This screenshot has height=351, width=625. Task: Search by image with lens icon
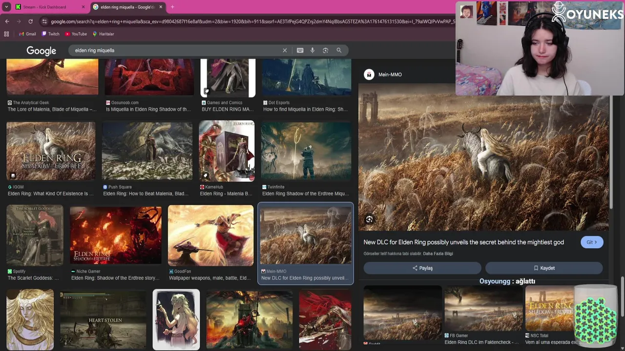point(325,50)
